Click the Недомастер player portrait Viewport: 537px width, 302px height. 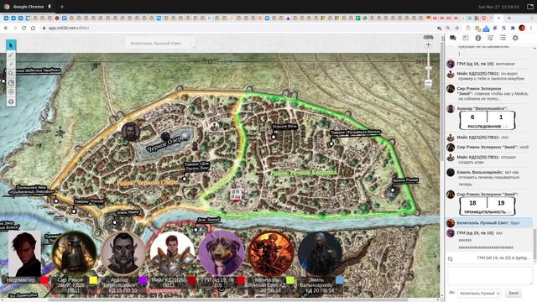coord(24,253)
